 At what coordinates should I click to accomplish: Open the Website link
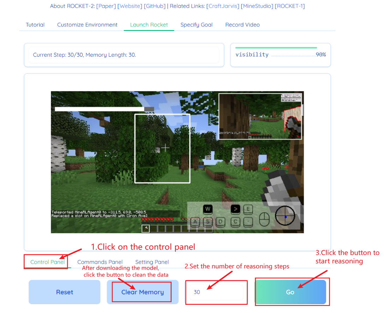click(130, 6)
